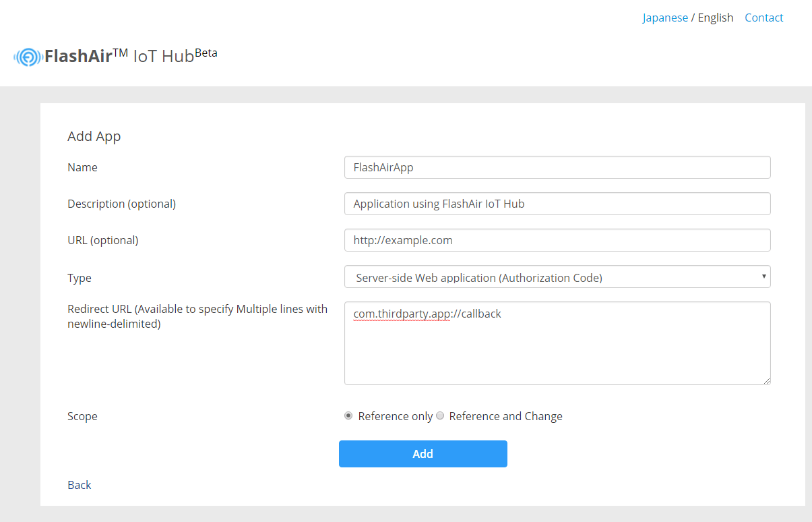Click the Beta superscript label
812x522 pixels.
click(206, 51)
